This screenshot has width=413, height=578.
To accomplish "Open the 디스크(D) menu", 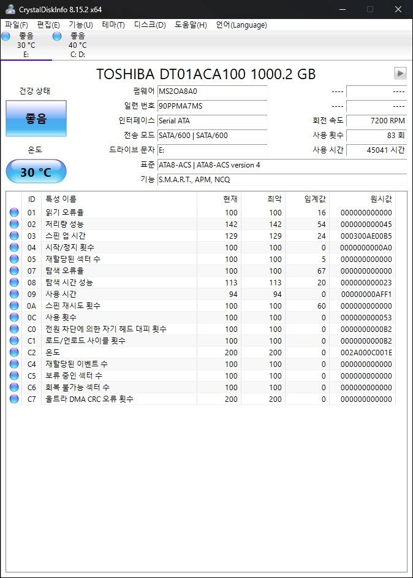I will tap(150, 25).
